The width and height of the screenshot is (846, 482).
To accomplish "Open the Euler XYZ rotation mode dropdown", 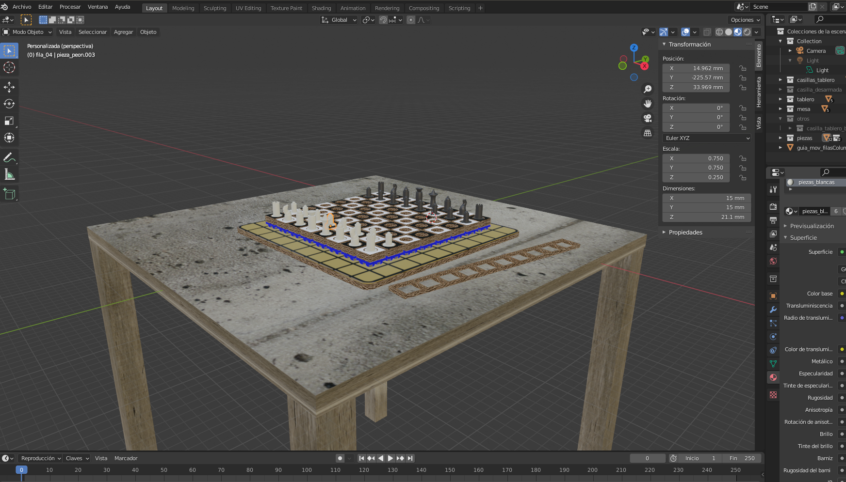I will tap(707, 138).
